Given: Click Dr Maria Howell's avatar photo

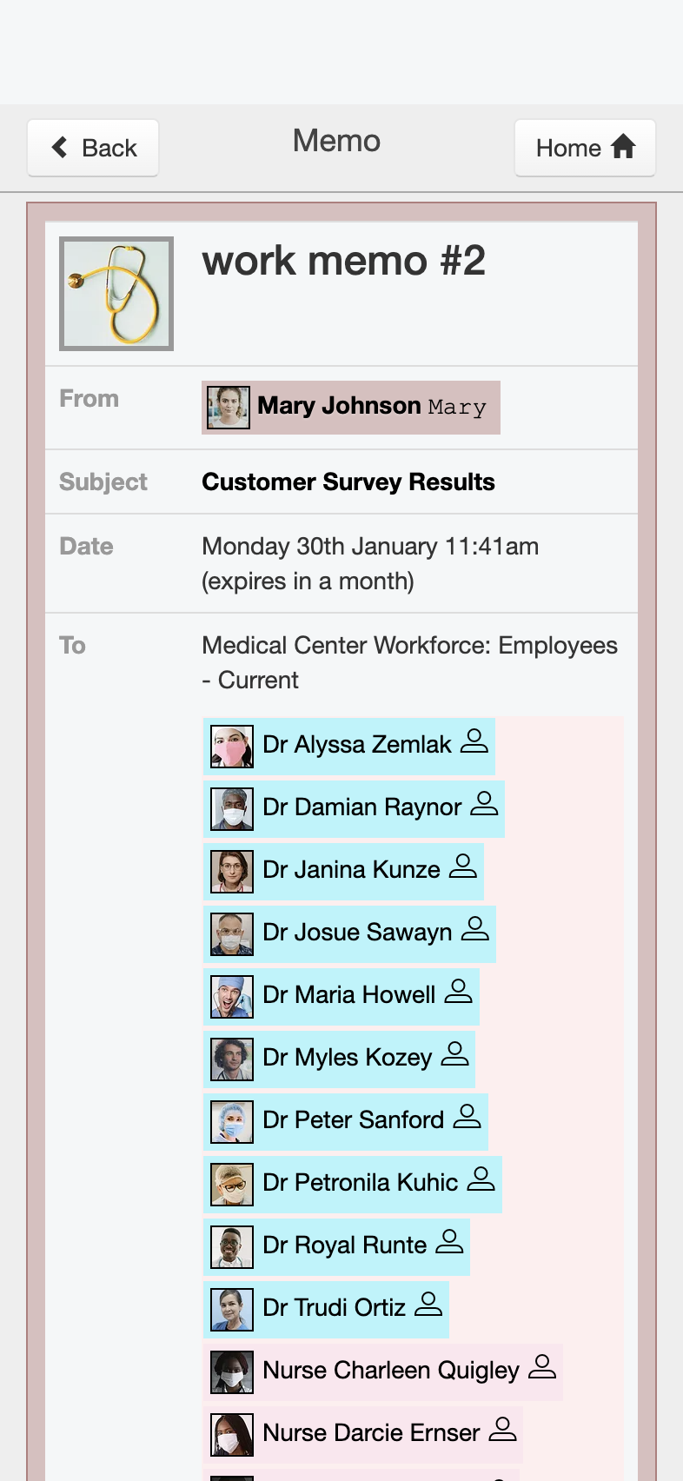Looking at the screenshot, I should tap(232, 997).
